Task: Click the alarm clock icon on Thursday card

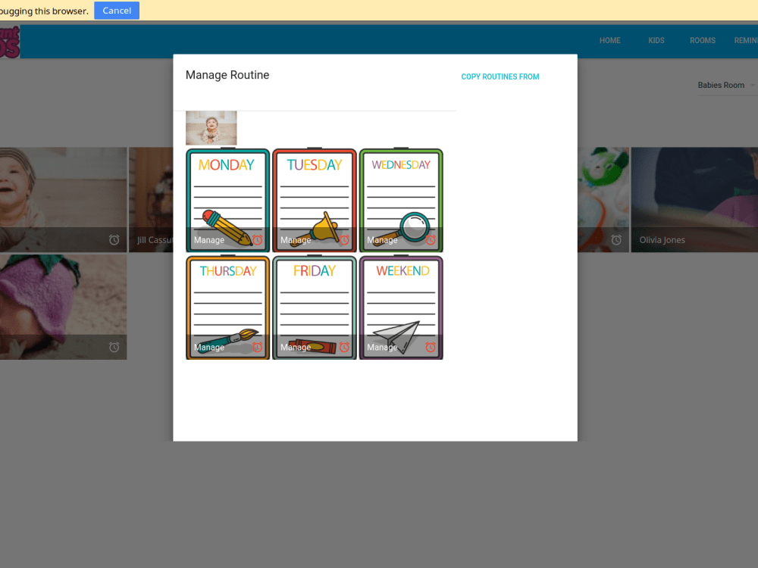Action: 257,348
